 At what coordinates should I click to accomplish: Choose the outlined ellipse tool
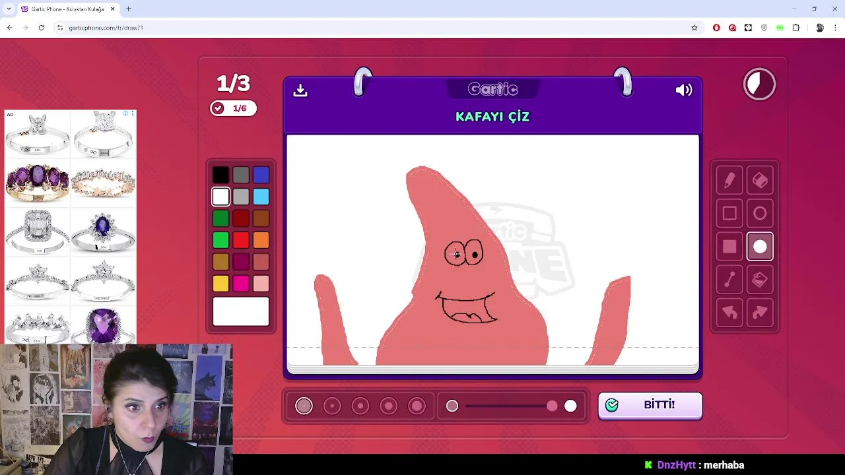coord(760,214)
